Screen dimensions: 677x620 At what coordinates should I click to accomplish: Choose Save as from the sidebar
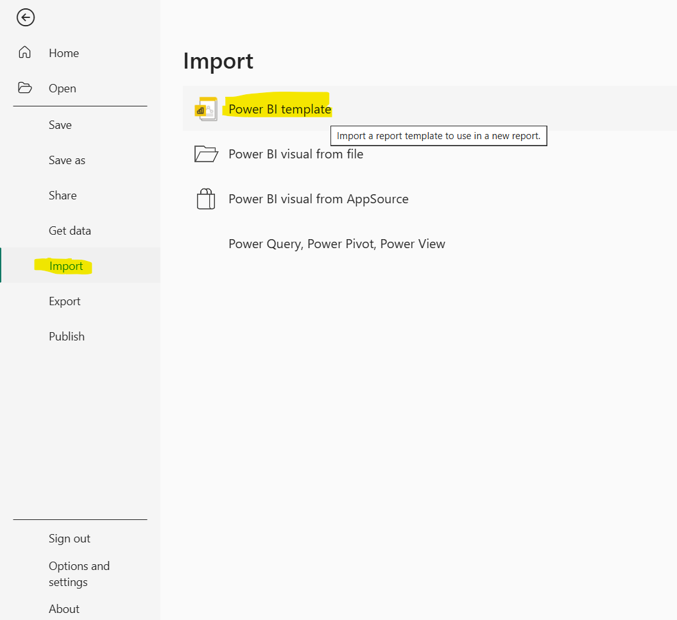click(66, 160)
